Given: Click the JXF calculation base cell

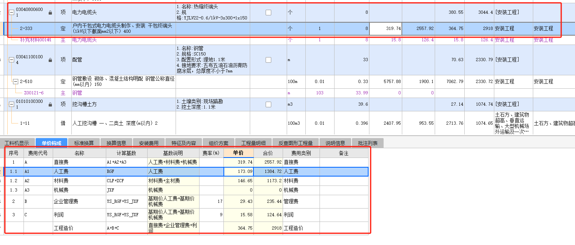Looking at the screenshot, I should tap(126, 190).
